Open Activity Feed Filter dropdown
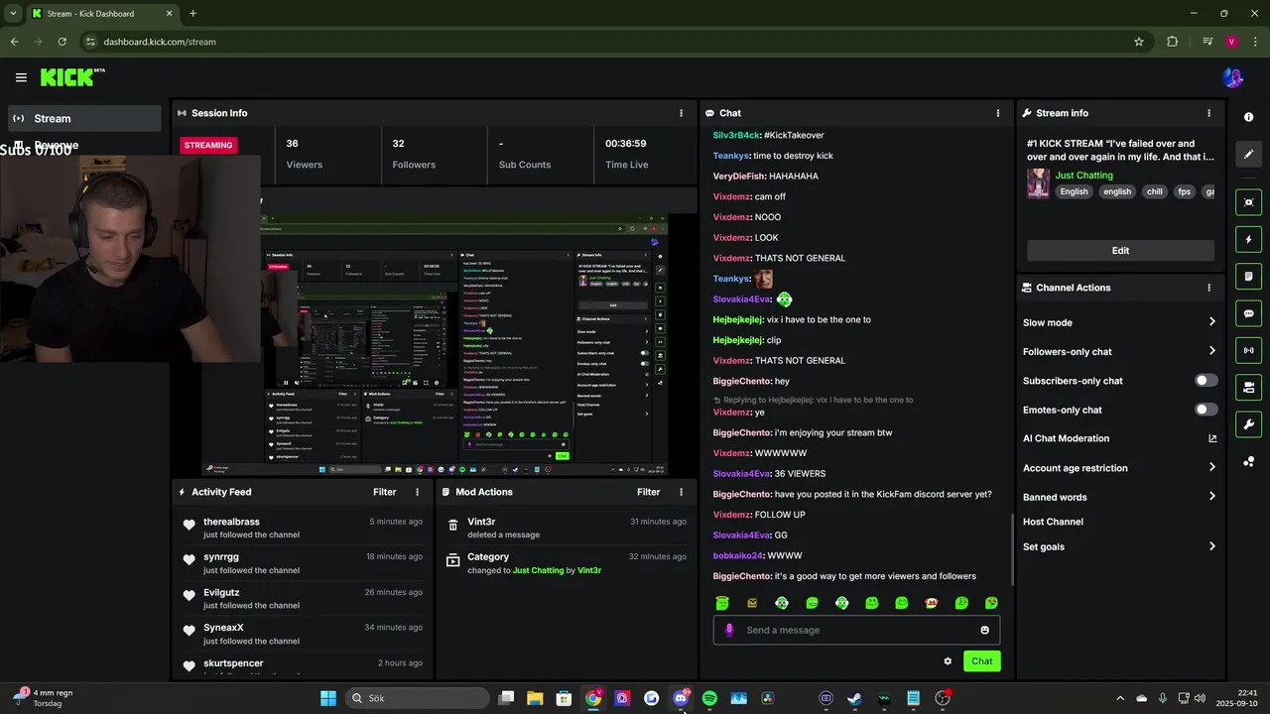Image resolution: width=1270 pixels, height=714 pixels. pos(385,492)
